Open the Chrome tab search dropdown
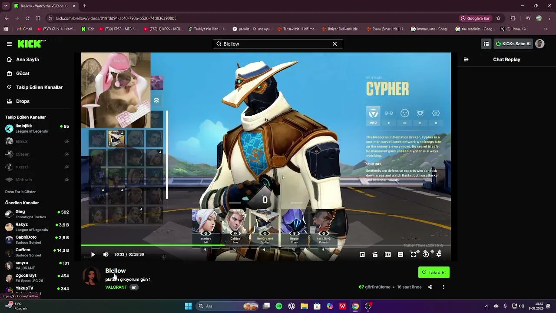 pyautogui.click(x=6, y=6)
